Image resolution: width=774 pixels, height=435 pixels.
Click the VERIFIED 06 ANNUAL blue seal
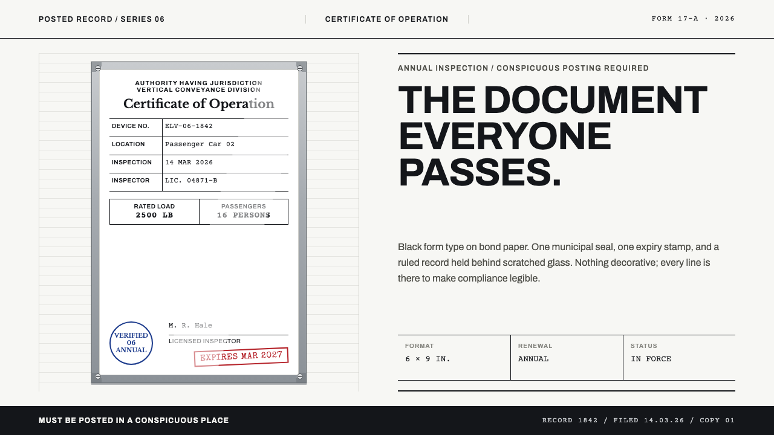pos(131,343)
